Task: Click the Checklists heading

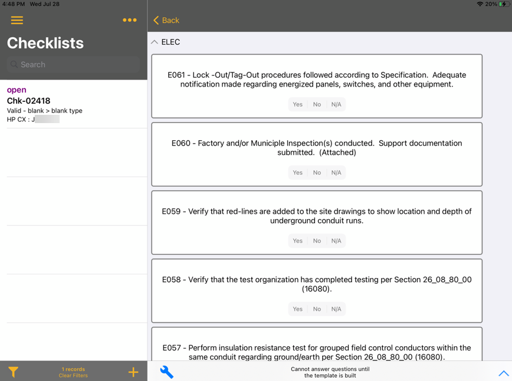Action: [45, 43]
